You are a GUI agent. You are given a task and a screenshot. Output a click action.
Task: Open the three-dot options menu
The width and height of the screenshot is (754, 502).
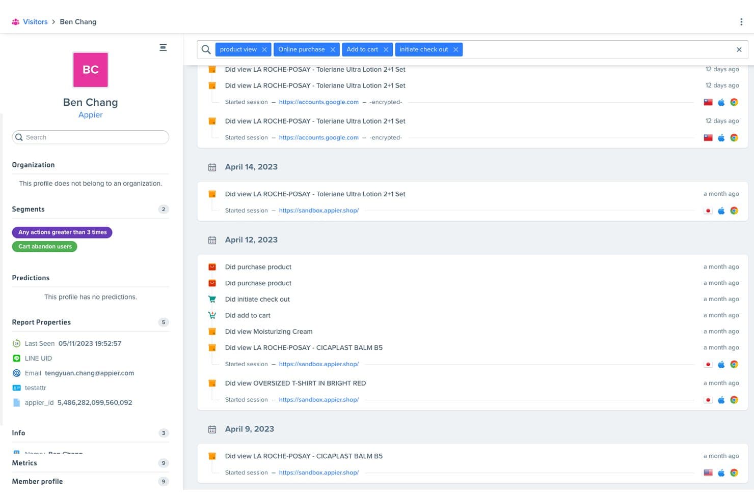pos(741,22)
